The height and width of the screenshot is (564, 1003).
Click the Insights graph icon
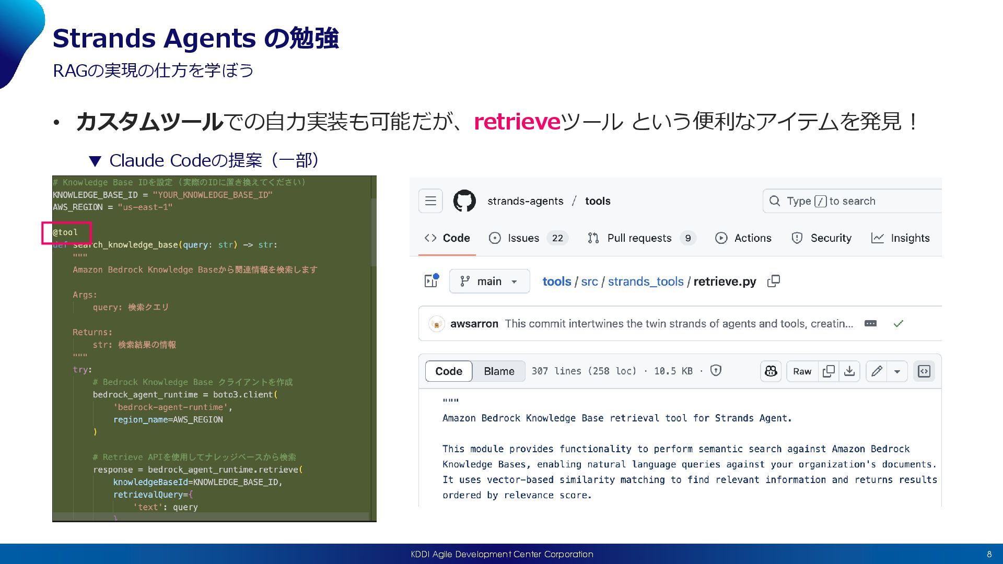[x=878, y=238]
